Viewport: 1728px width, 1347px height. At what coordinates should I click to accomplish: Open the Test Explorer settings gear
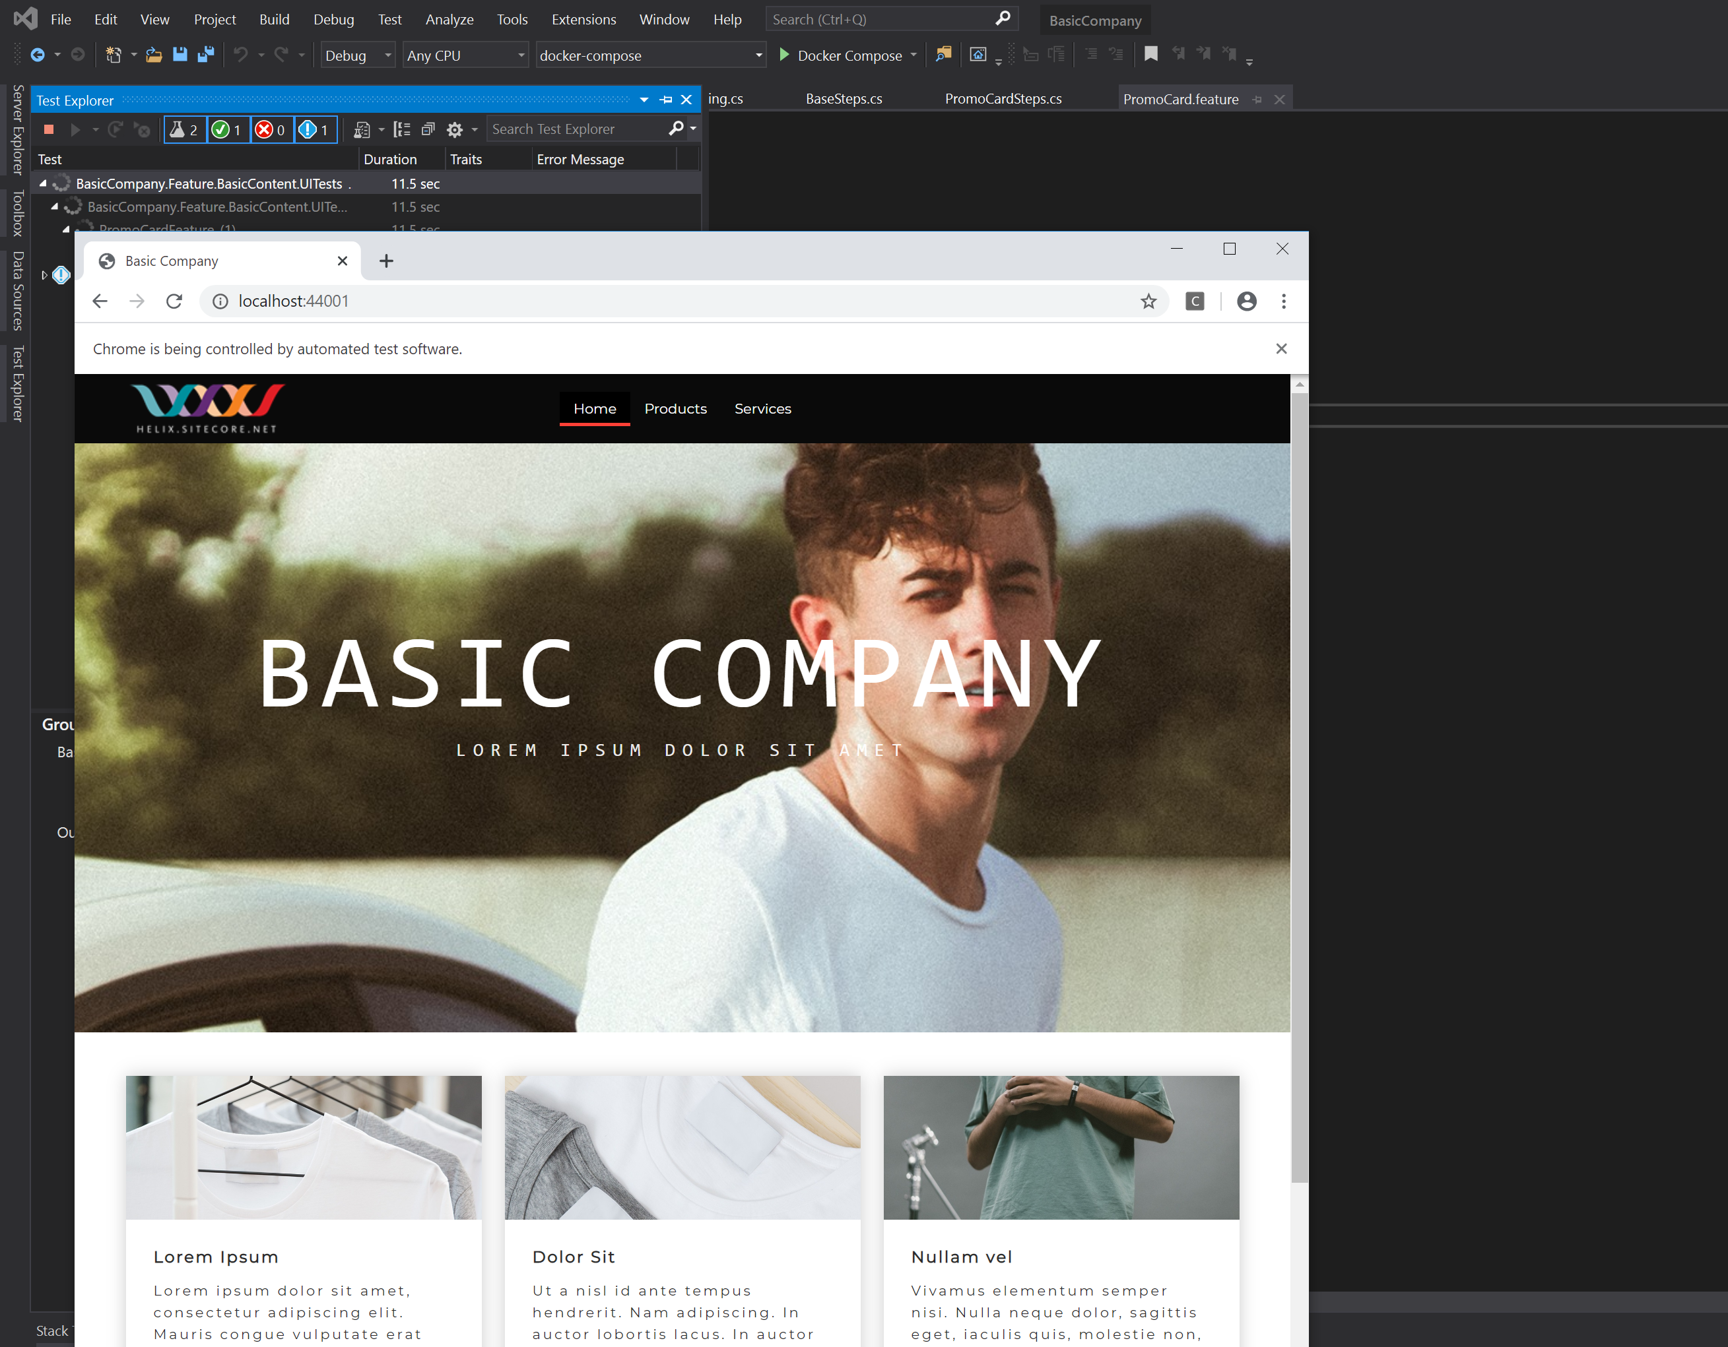click(454, 129)
